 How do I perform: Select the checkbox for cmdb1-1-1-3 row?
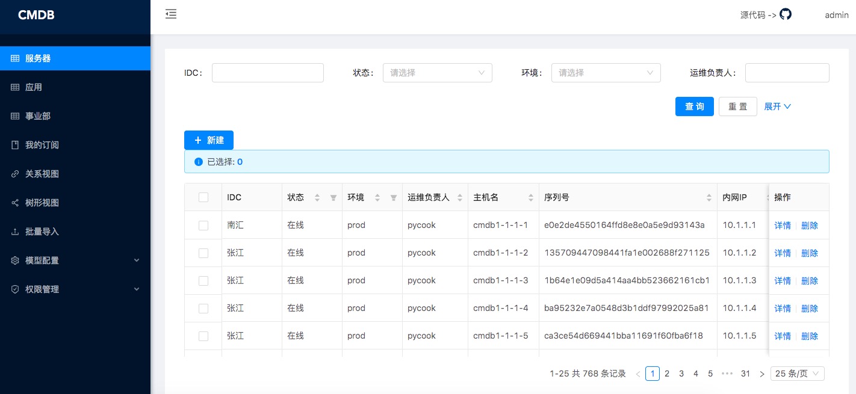click(x=203, y=281)
